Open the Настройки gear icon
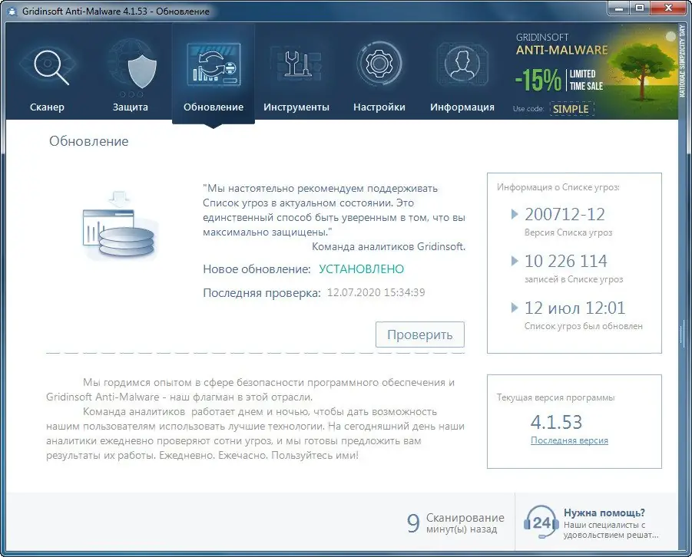Screen dimensions: 692x557 point(379,64)
